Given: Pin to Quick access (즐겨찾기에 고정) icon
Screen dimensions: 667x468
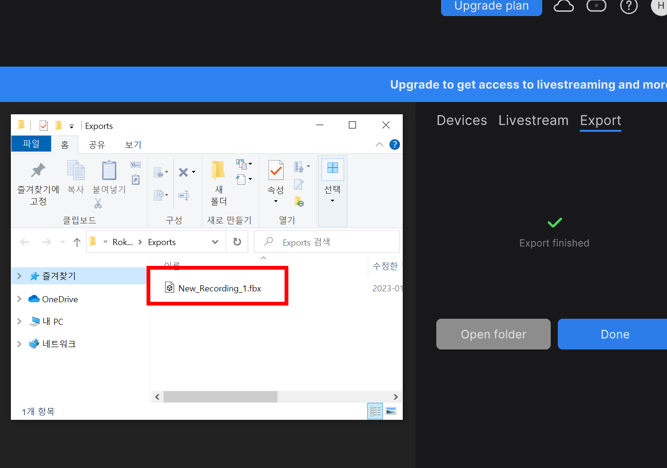Looking at the screenshot, I should pos(38,170).
